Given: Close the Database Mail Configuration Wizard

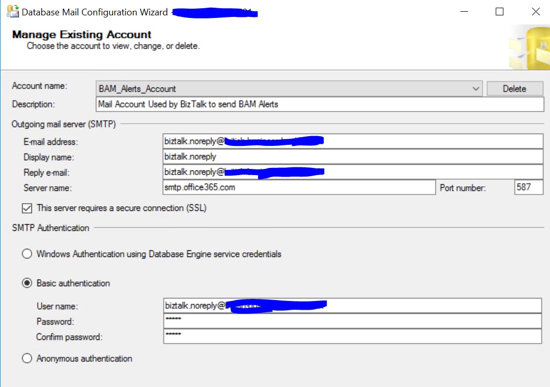Looking at the screenshot, I should coord(535,12).
